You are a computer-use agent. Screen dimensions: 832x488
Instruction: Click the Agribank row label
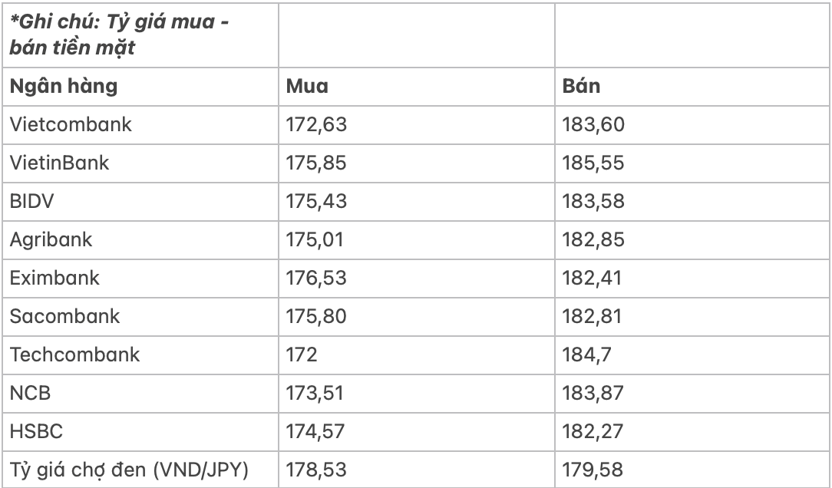tap(51, 239)
